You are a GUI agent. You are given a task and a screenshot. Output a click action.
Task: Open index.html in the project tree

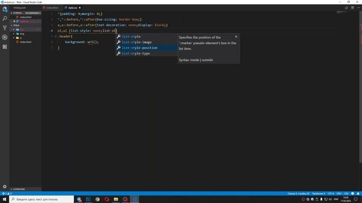click(25, 42)
